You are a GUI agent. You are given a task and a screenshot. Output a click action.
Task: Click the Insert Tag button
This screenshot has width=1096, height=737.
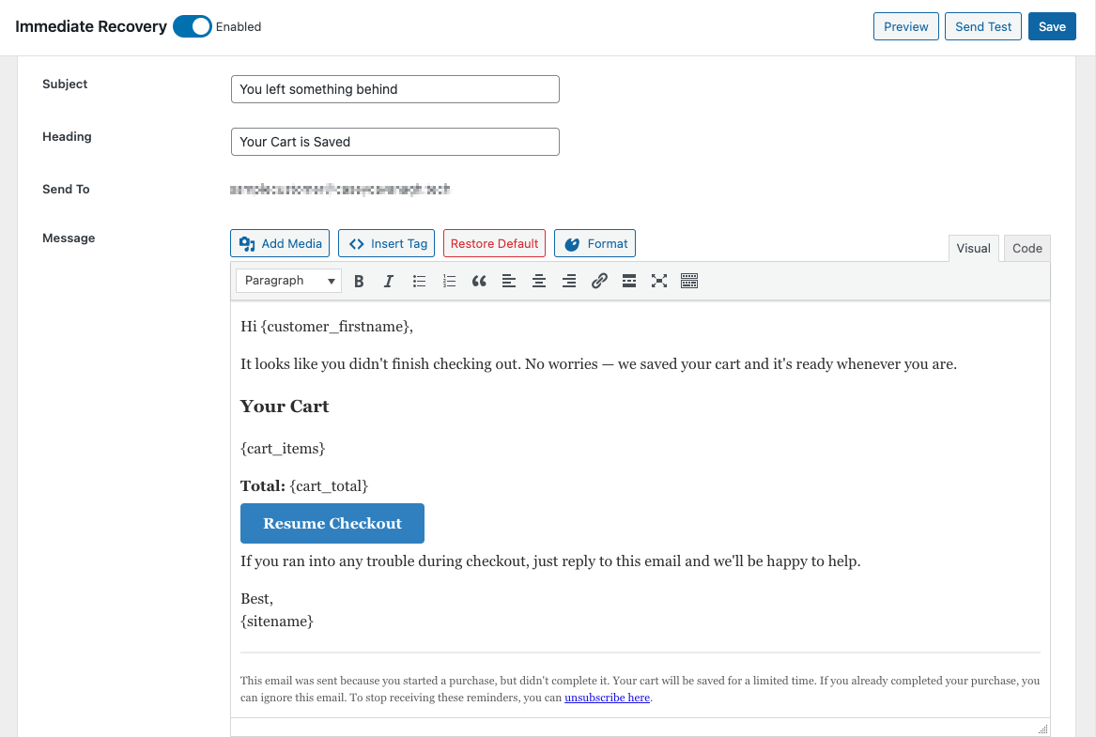[386, 243]
